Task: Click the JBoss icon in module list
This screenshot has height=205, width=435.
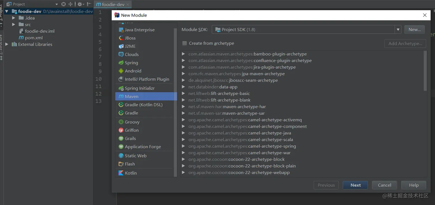Action: [x=121, y=38]
